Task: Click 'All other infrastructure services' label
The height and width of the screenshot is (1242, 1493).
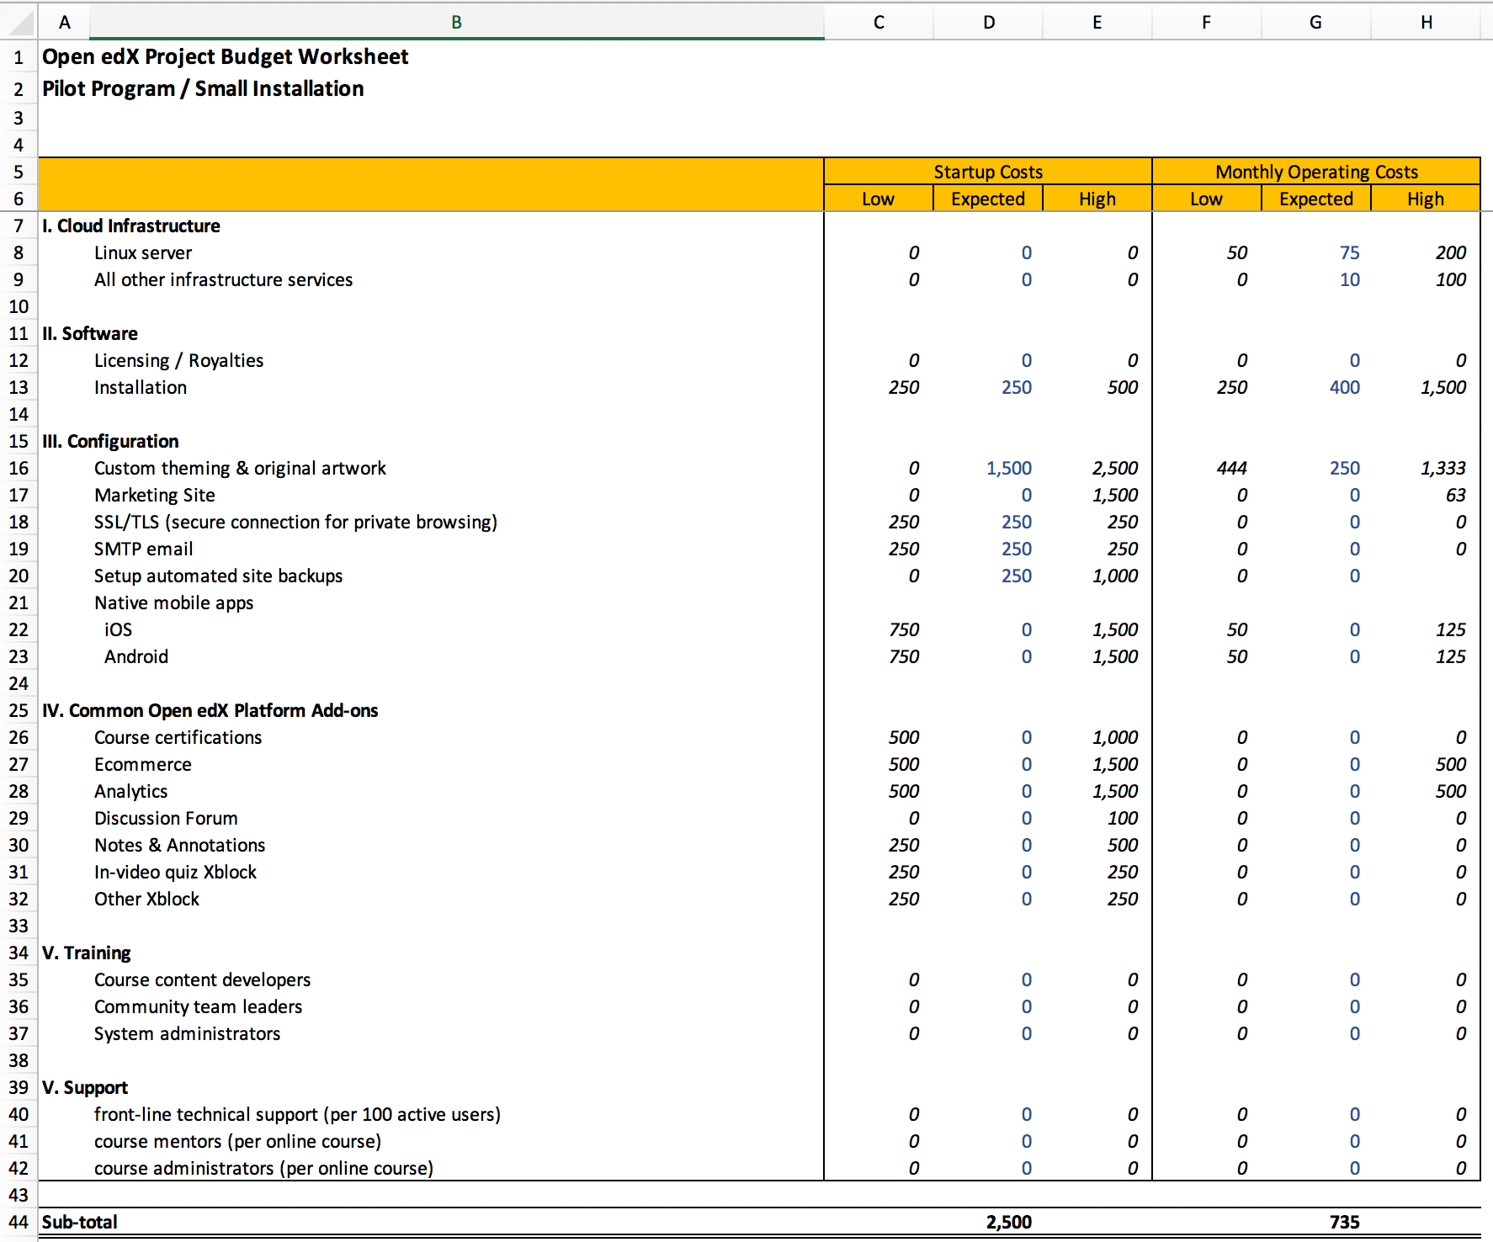Action: [x=223, y=279]
